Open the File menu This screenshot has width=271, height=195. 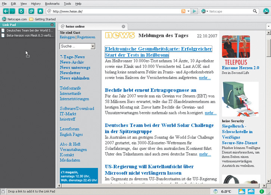click(4, 4)
